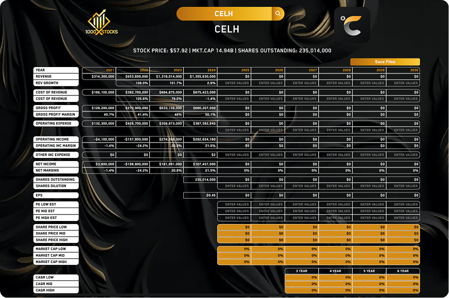This screenshot has width=449, height=298.
Task: Click the 2028 PE Mid Est cell
Action: pos(336,211)
